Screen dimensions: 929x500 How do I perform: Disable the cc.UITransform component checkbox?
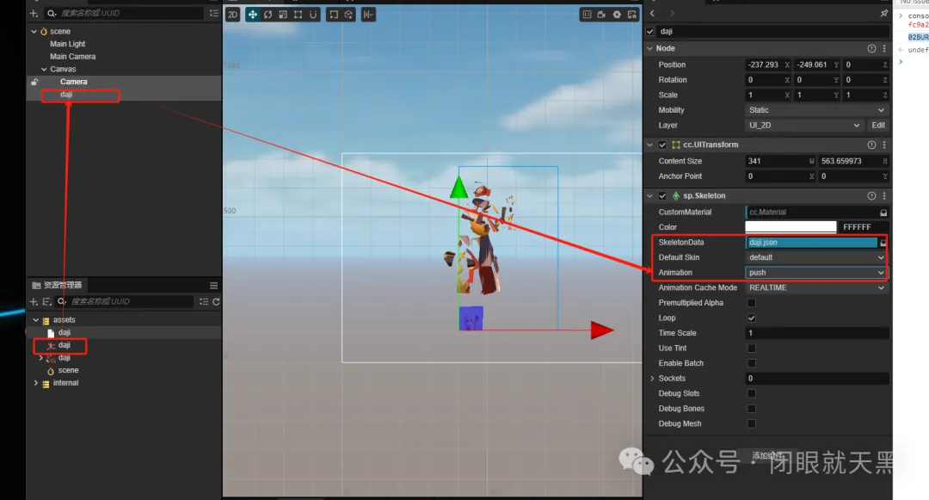[662, 145]
